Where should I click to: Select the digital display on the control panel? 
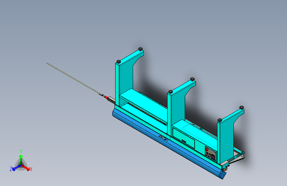click(x=213, y=157)
